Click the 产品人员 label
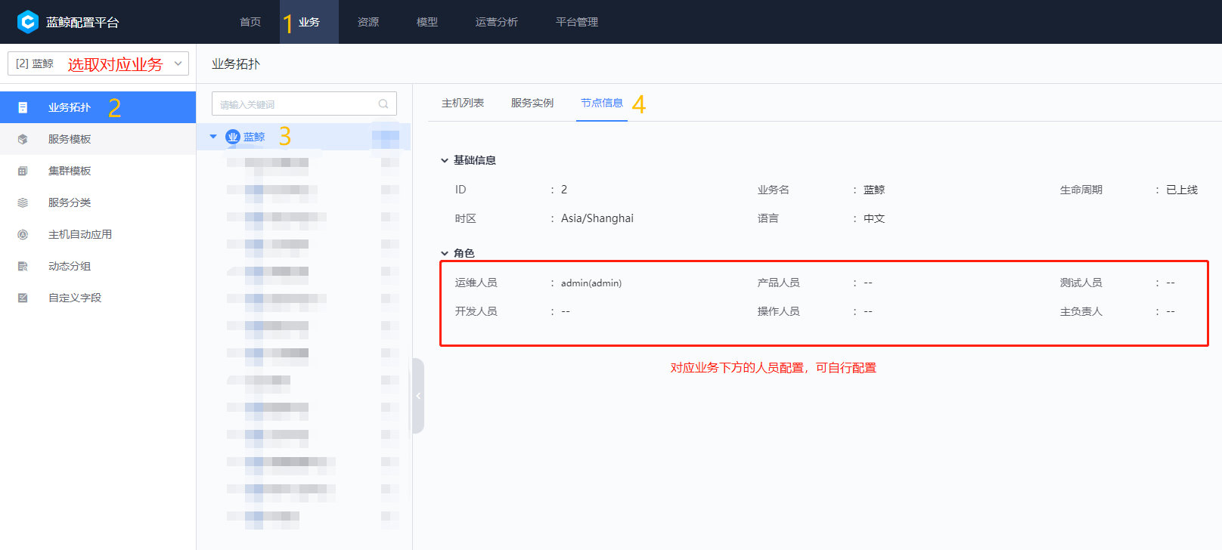 coord(779,283)
